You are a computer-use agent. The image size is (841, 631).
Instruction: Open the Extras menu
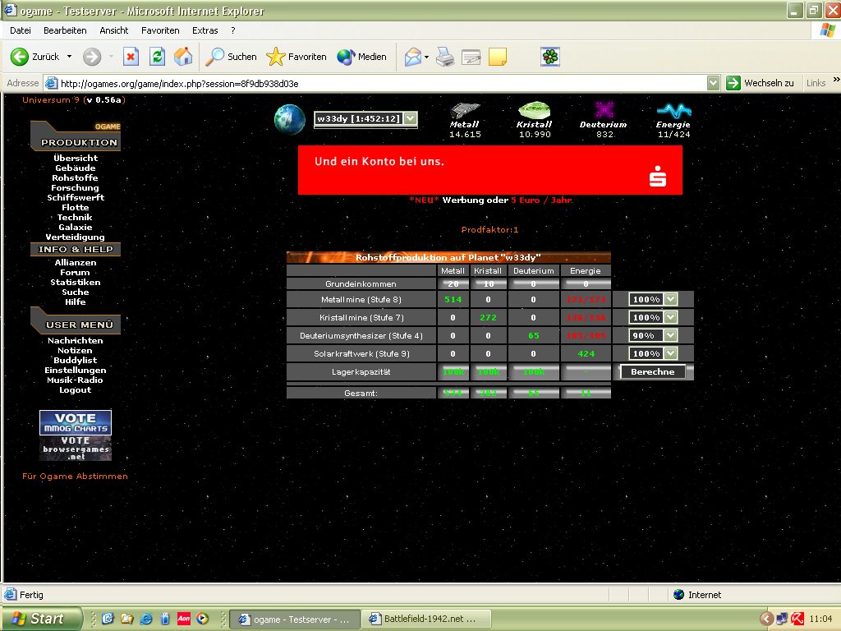pos(205,30)
